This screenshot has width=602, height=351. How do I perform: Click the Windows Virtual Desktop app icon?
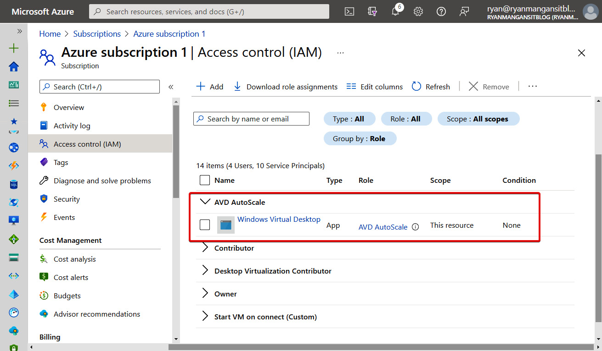pyautogui.click(x=226, y=225)
